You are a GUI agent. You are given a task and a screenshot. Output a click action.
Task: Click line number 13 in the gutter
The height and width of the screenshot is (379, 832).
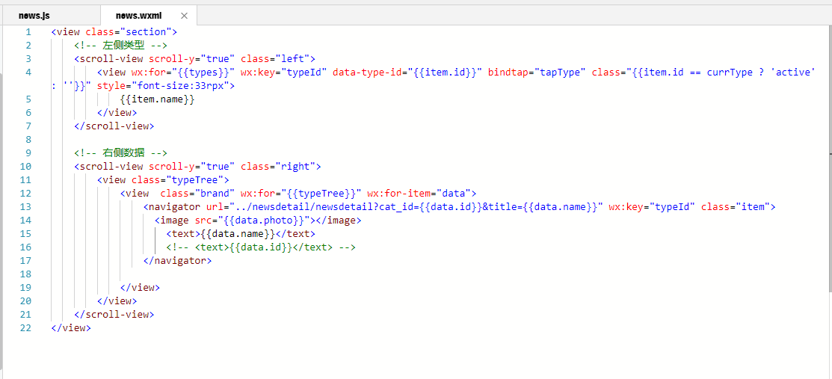point(25,206)
